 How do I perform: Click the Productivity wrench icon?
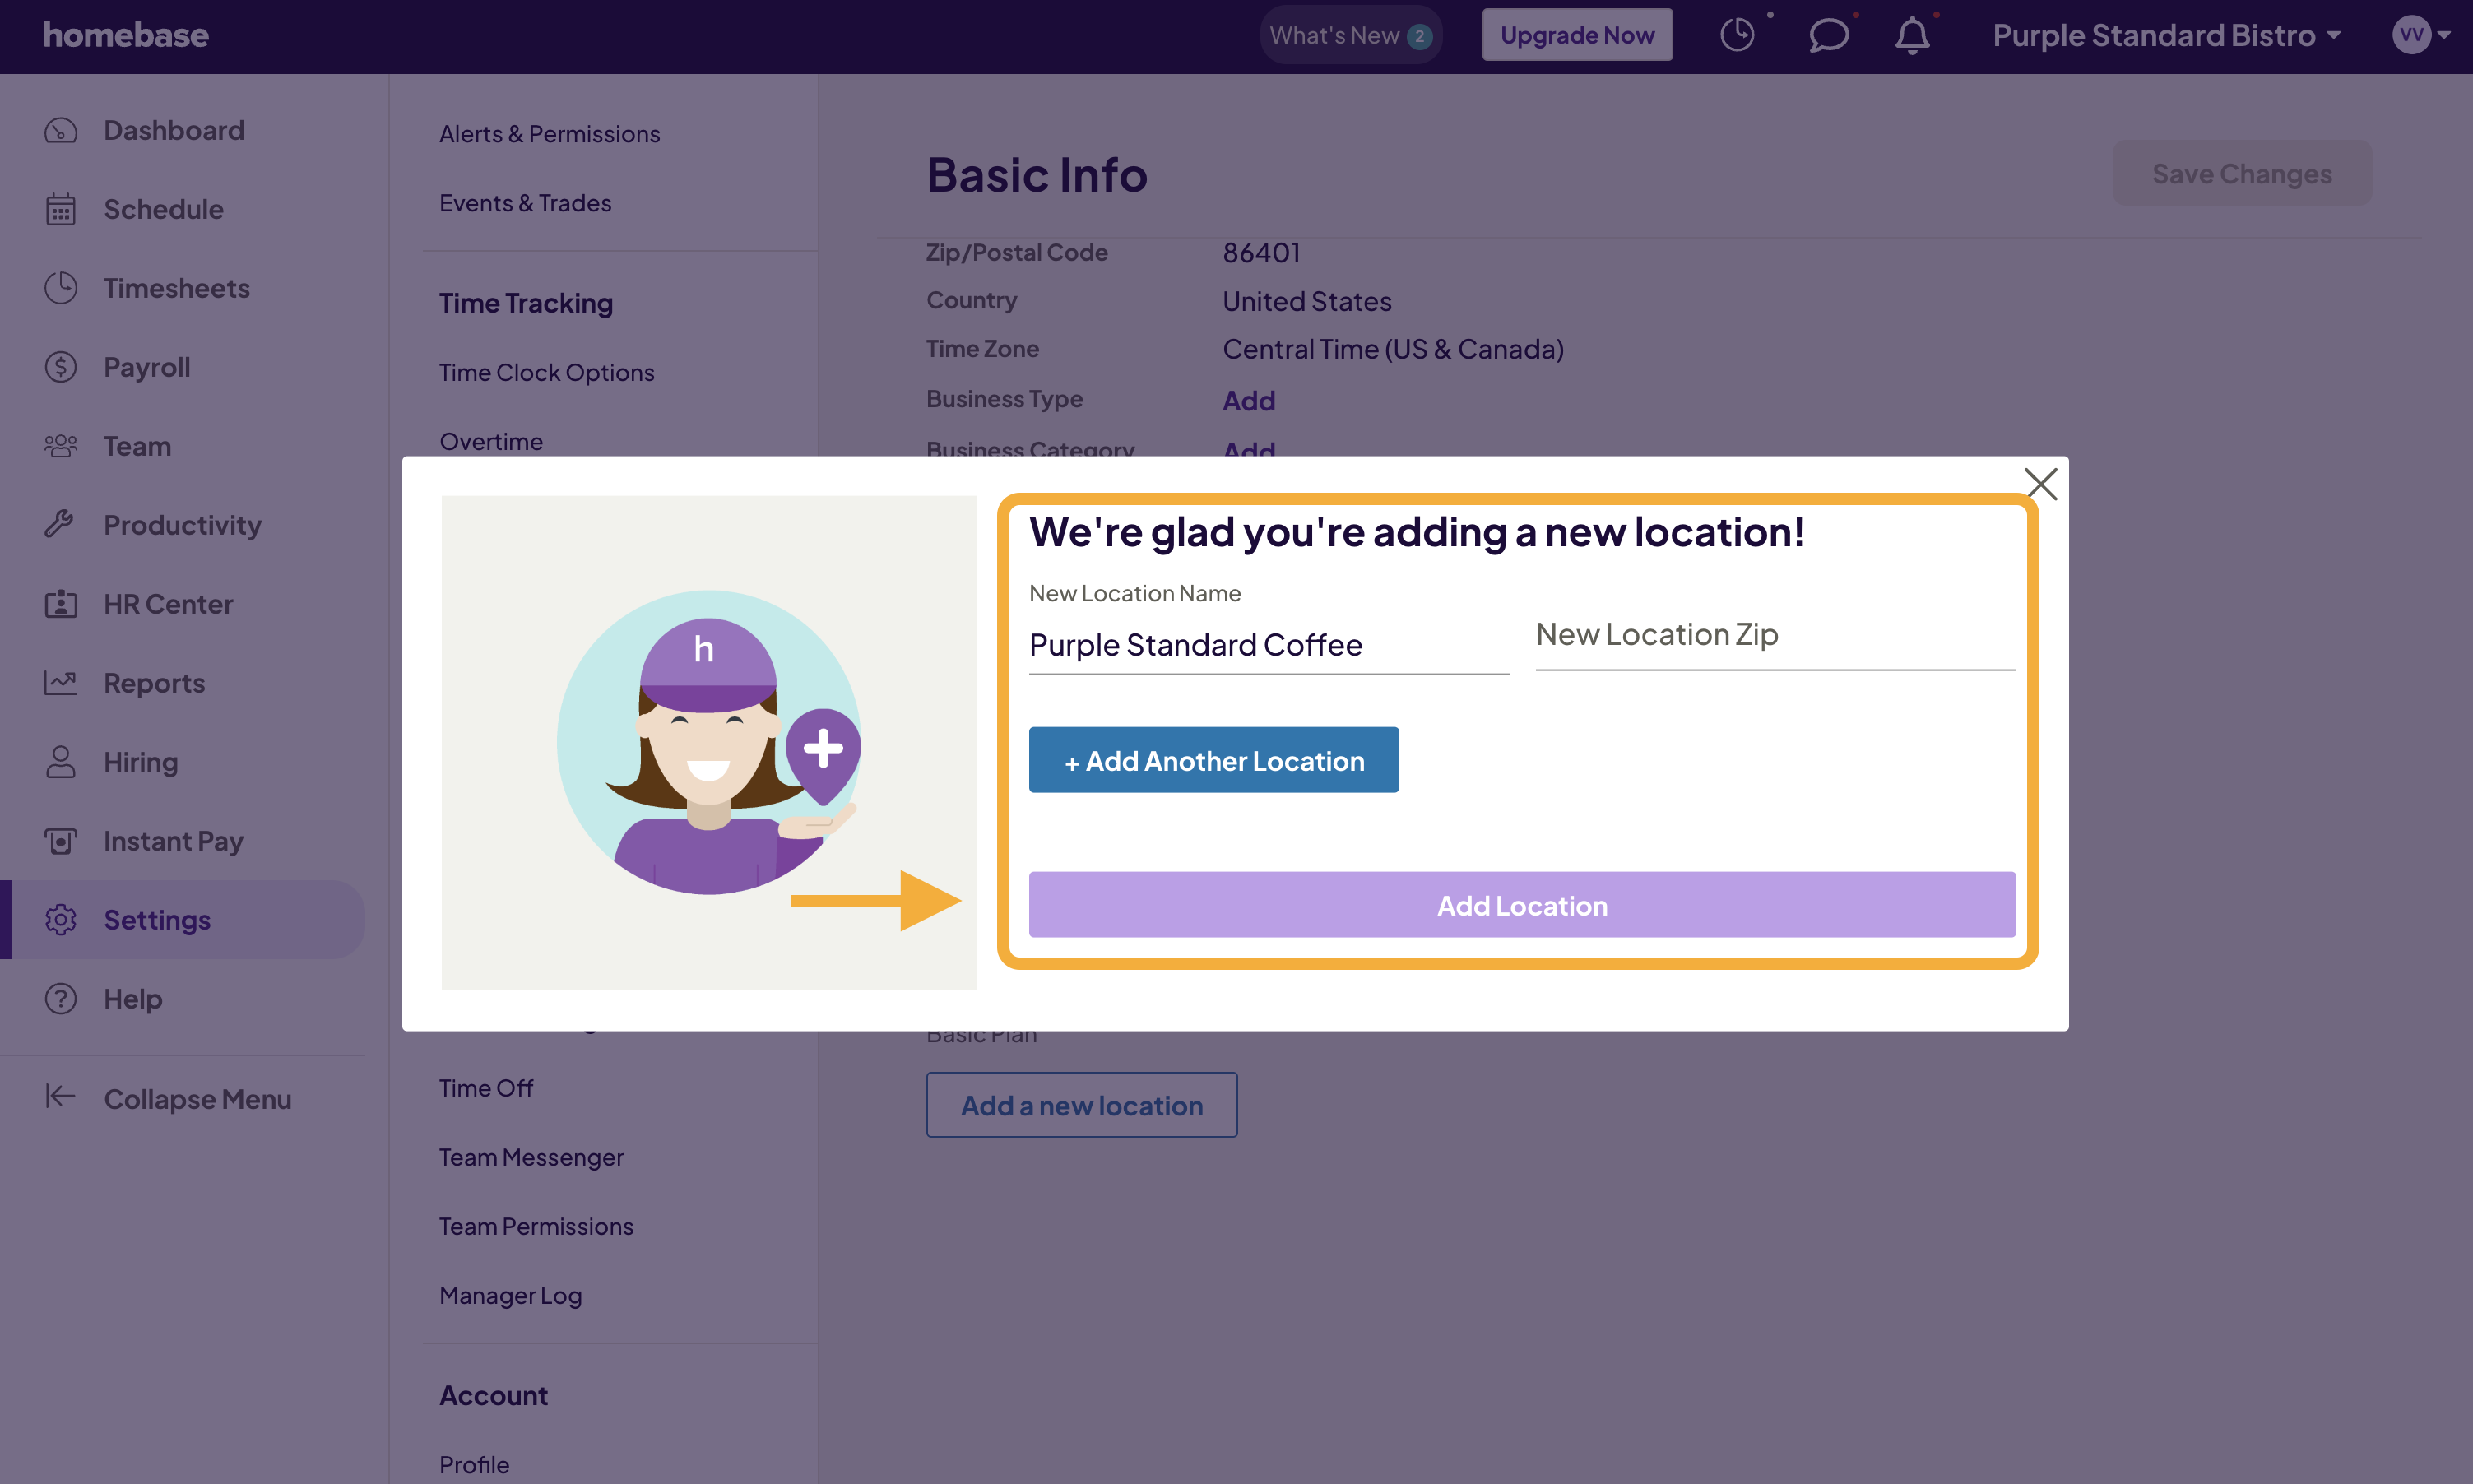61,524
